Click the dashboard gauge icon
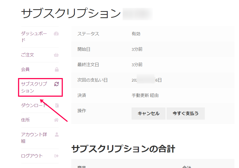The height and width of the screenshot is (168, 239). click(x=56, y=33)
